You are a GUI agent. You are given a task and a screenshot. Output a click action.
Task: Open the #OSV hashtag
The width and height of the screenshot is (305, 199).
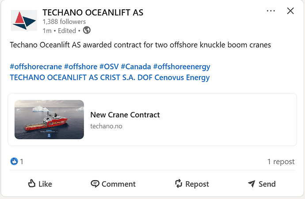109,67
